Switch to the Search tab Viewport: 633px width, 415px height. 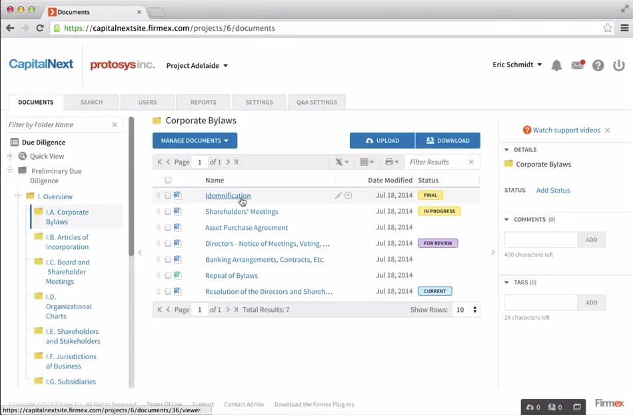point(92,102)
